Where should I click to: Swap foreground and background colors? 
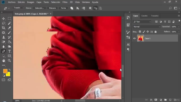click(10, 70)
